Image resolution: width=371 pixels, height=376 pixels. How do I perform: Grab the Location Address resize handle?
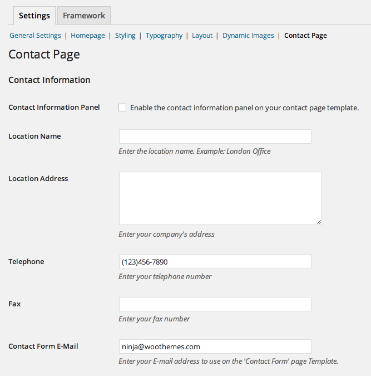click(x=319, y=222)
